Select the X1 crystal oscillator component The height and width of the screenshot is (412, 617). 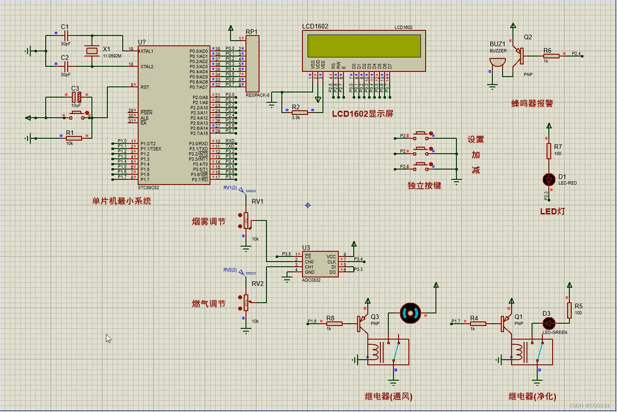pos(91,50)
